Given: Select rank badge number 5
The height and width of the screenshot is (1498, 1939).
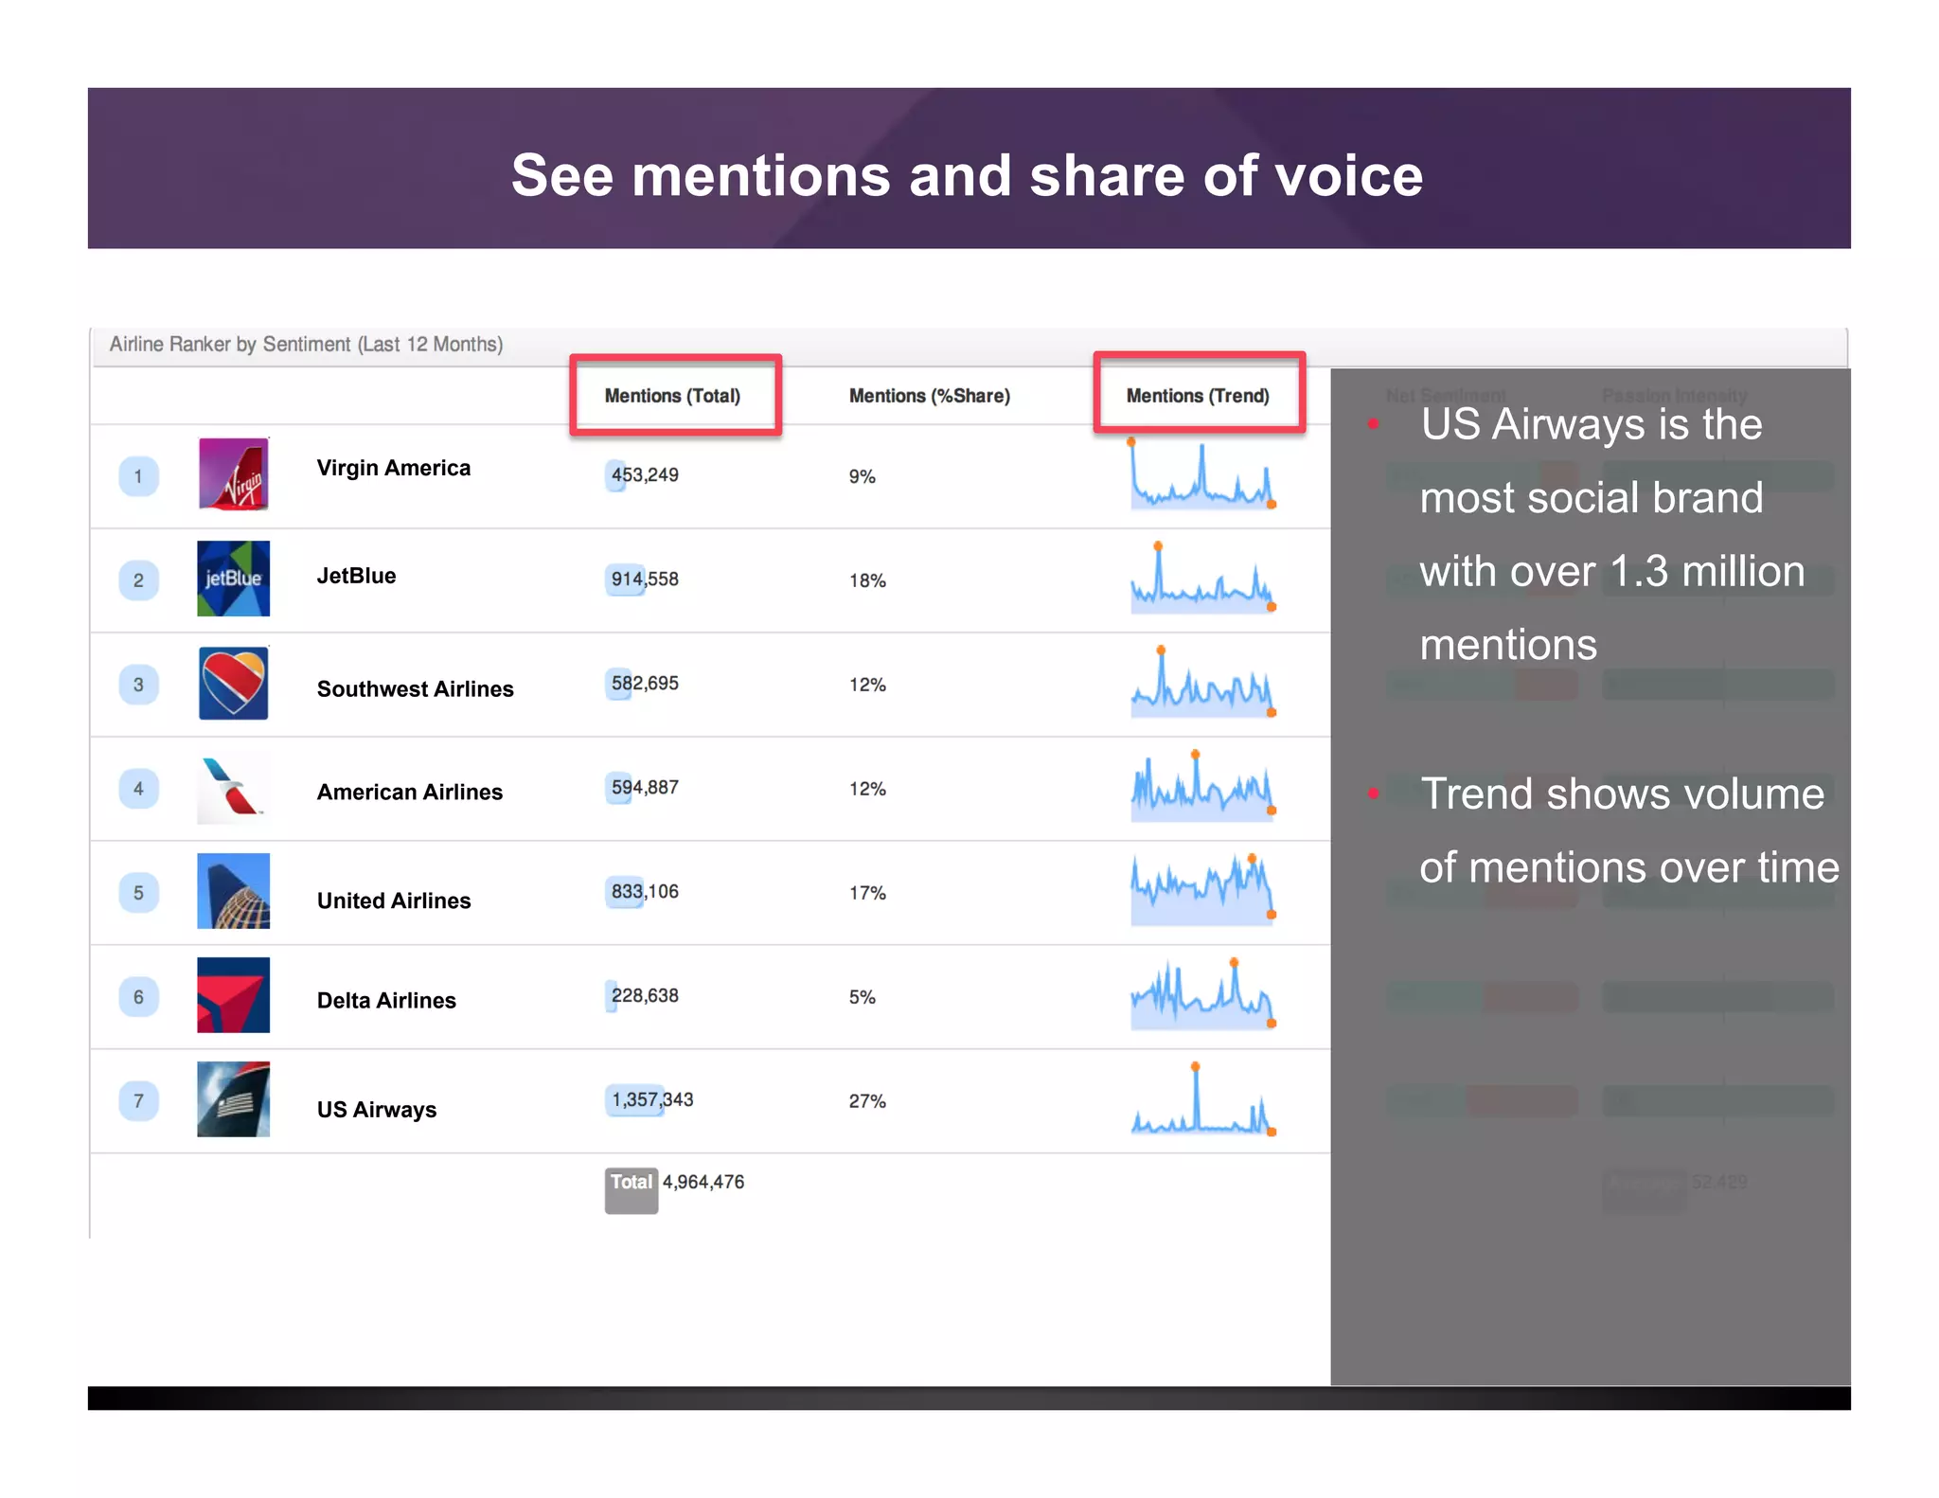Looking at the screenshot, I should (x=138, y=893).
